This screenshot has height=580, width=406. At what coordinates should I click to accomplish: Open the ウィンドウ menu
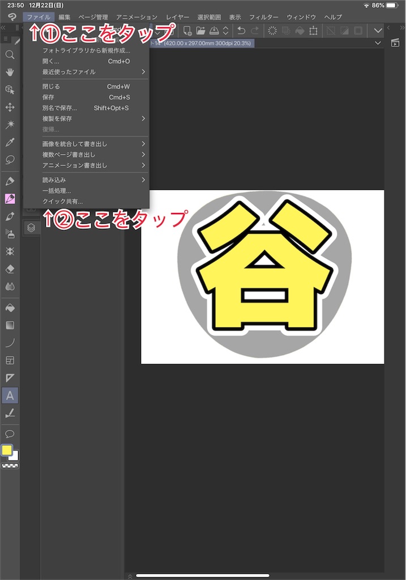(x=301, y=17)
